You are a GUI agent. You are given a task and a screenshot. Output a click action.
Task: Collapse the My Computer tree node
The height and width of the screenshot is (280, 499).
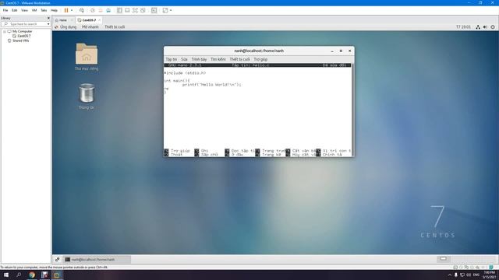5,31
